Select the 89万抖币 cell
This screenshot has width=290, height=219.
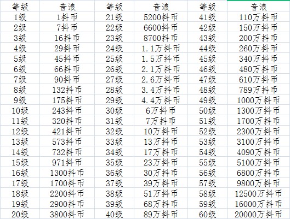tap(161, 214)
